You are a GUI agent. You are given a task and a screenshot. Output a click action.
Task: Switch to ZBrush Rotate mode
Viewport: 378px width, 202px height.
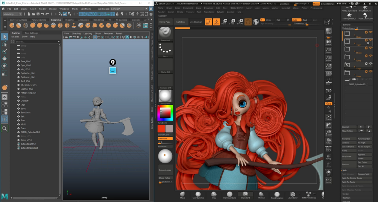tap(240, 22)
